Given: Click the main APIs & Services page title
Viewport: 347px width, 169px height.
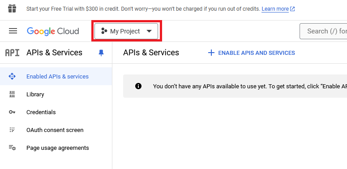Looking at the screenshot, I should [151, 53].
